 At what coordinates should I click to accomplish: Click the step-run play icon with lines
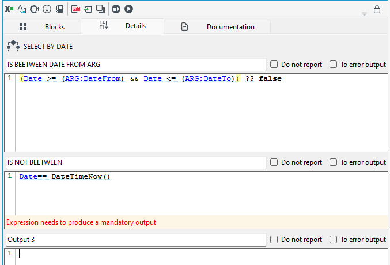pyautogui.click(x=116, y=9)
